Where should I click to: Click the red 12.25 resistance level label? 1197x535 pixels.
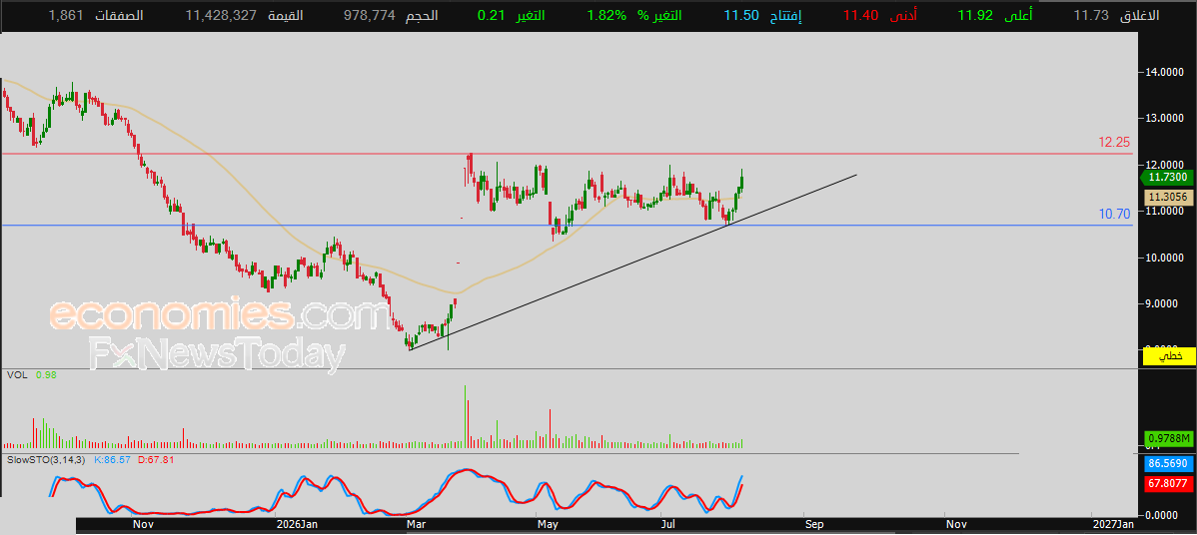coord(1114,142)
